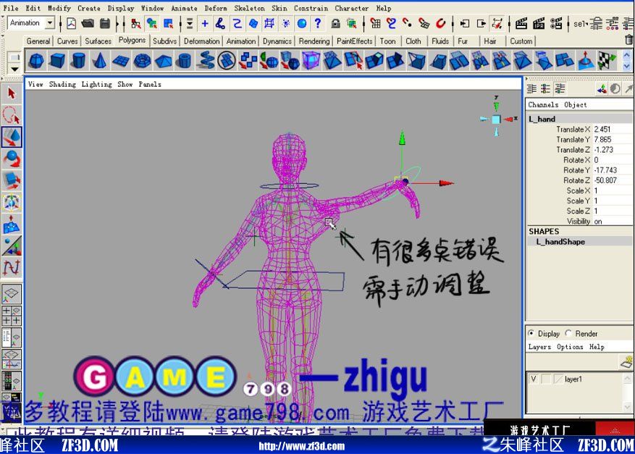Toggle layer1 display type box
The image size is (635, 454).
pyautogui.click(x=546, y=379)
